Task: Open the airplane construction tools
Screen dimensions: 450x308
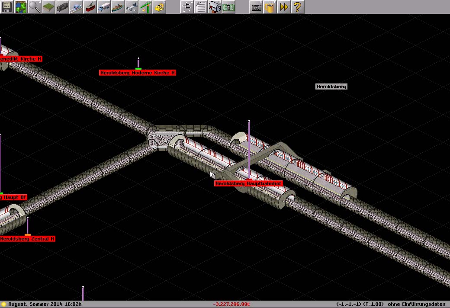Action: pyautogui.click(x=132, y=7)
